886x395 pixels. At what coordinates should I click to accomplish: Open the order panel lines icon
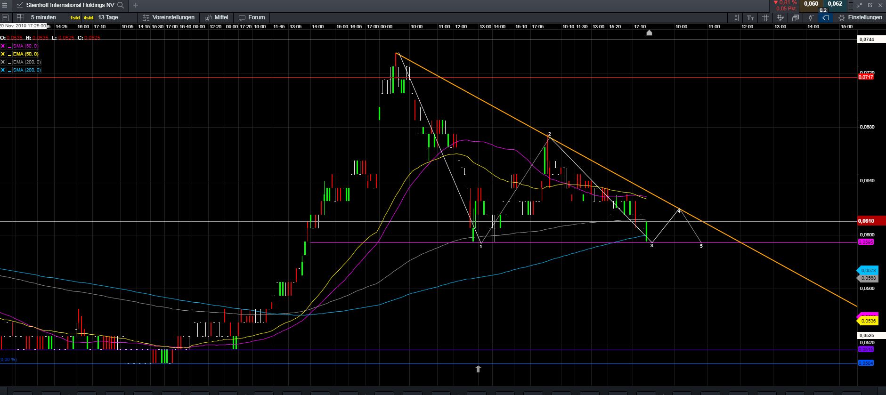(851, 5)
